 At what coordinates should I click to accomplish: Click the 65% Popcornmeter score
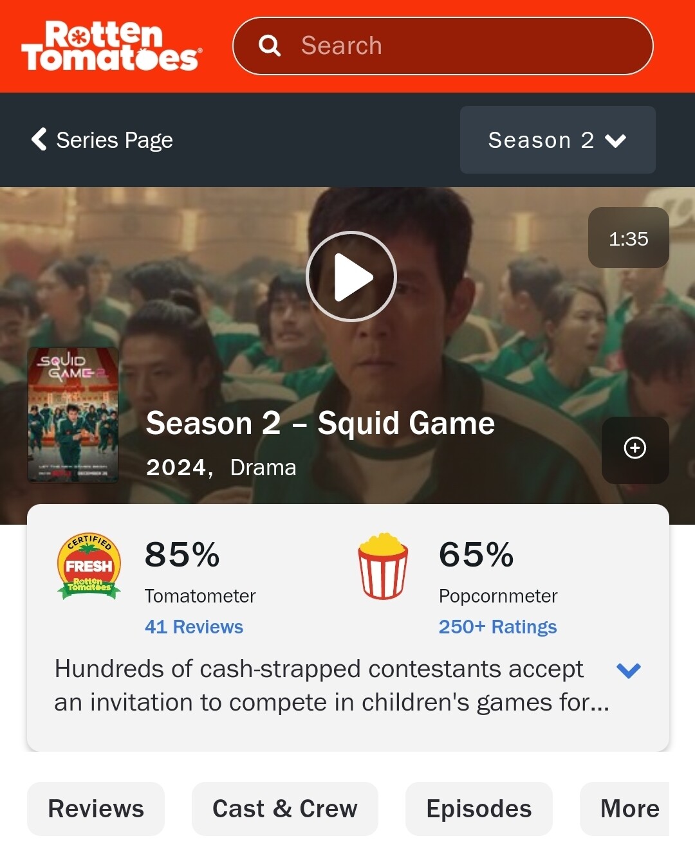pyautogui.click(x=476, y=554)
